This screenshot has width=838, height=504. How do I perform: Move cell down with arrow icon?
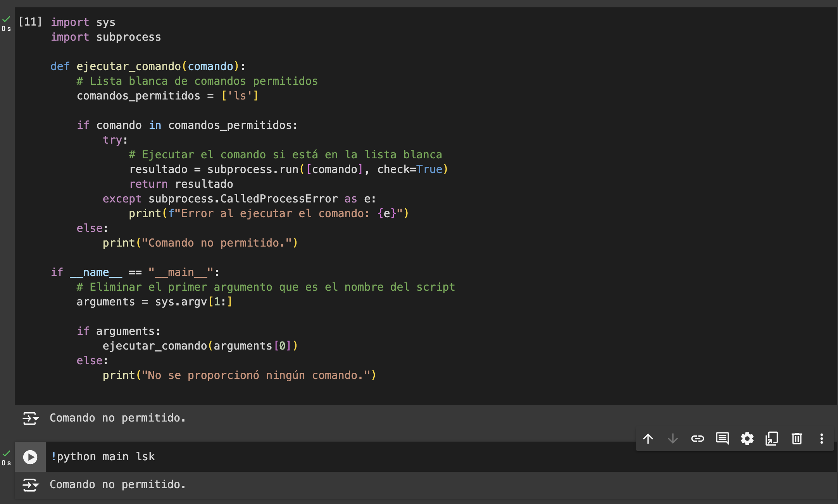[x=673, y=439]
